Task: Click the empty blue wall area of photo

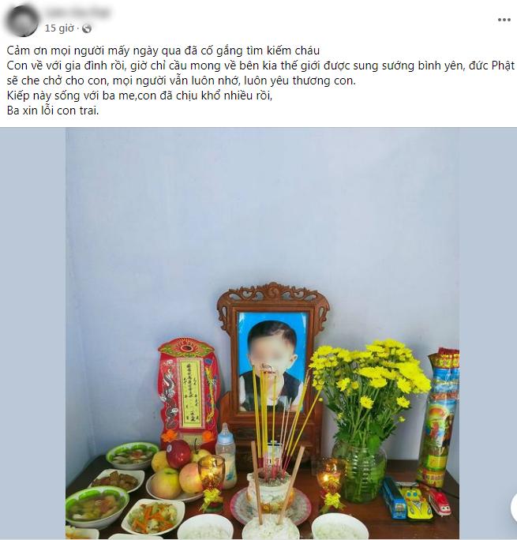Action: [261, 207]
